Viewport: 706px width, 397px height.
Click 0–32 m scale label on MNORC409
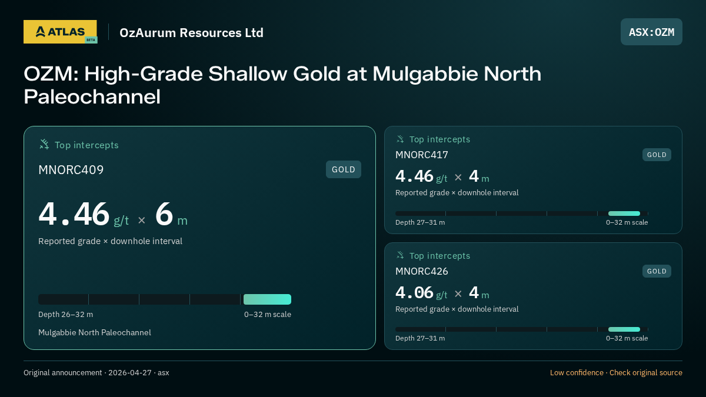[x=268, y=314]
